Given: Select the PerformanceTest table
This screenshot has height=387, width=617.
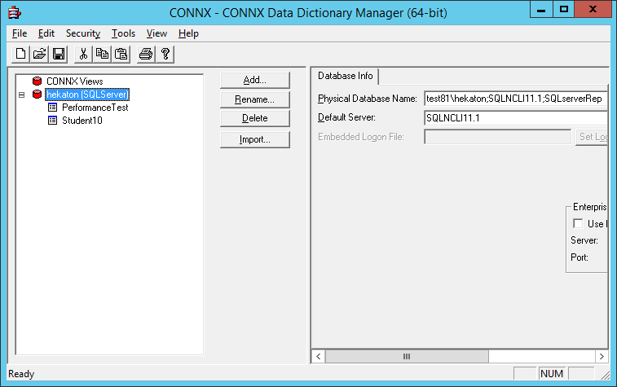Looking at the screenshot, I should point(95,108).
